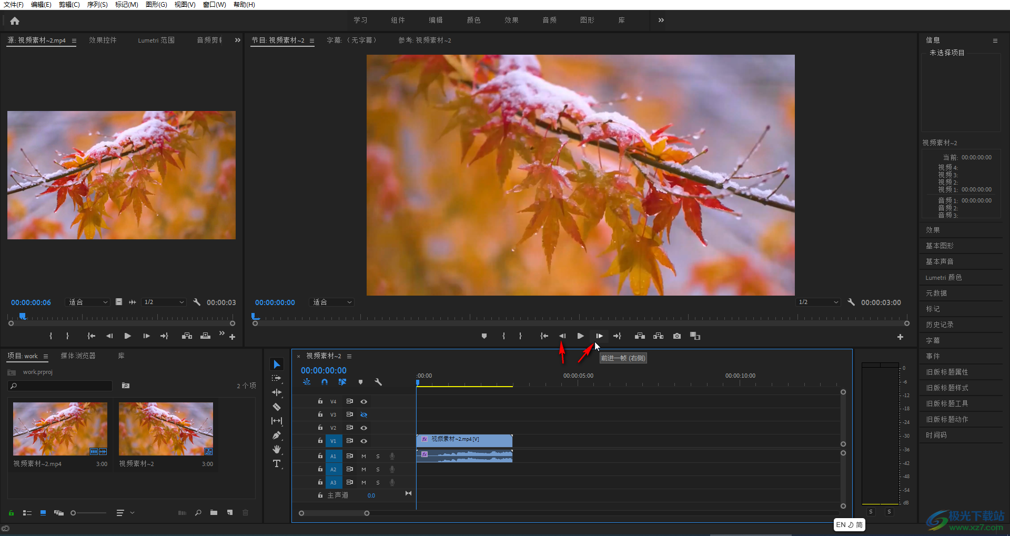The image size is (1010, 536).
Task: Open program monitor zoom '适合' dropdown
Action: tap(331, 302)
